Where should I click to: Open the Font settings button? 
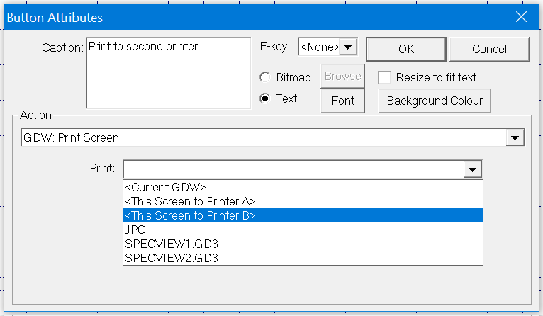(343, 101)
